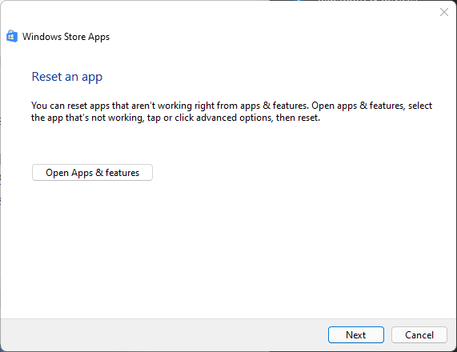
Task: Click the Windows Store Apps bag icon
Action: click(12, 36)
